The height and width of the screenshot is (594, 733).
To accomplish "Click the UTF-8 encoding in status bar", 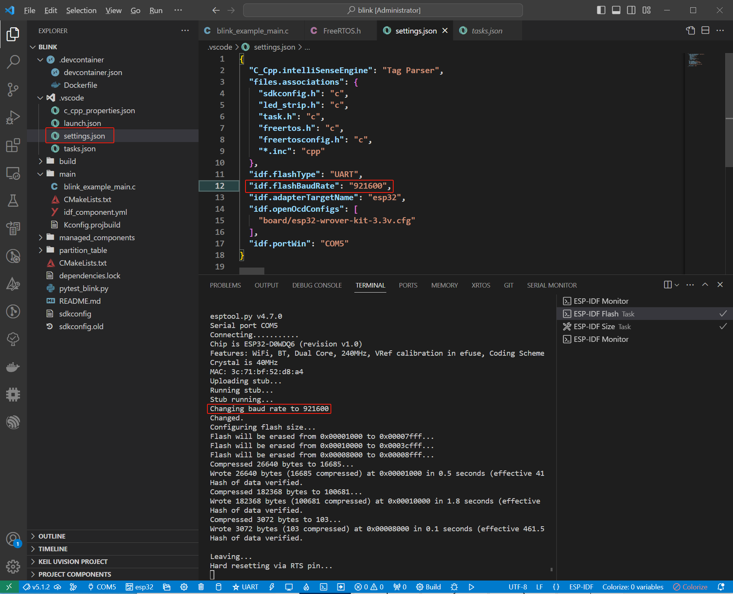I will pyautogui.click(x=518, y=587).
